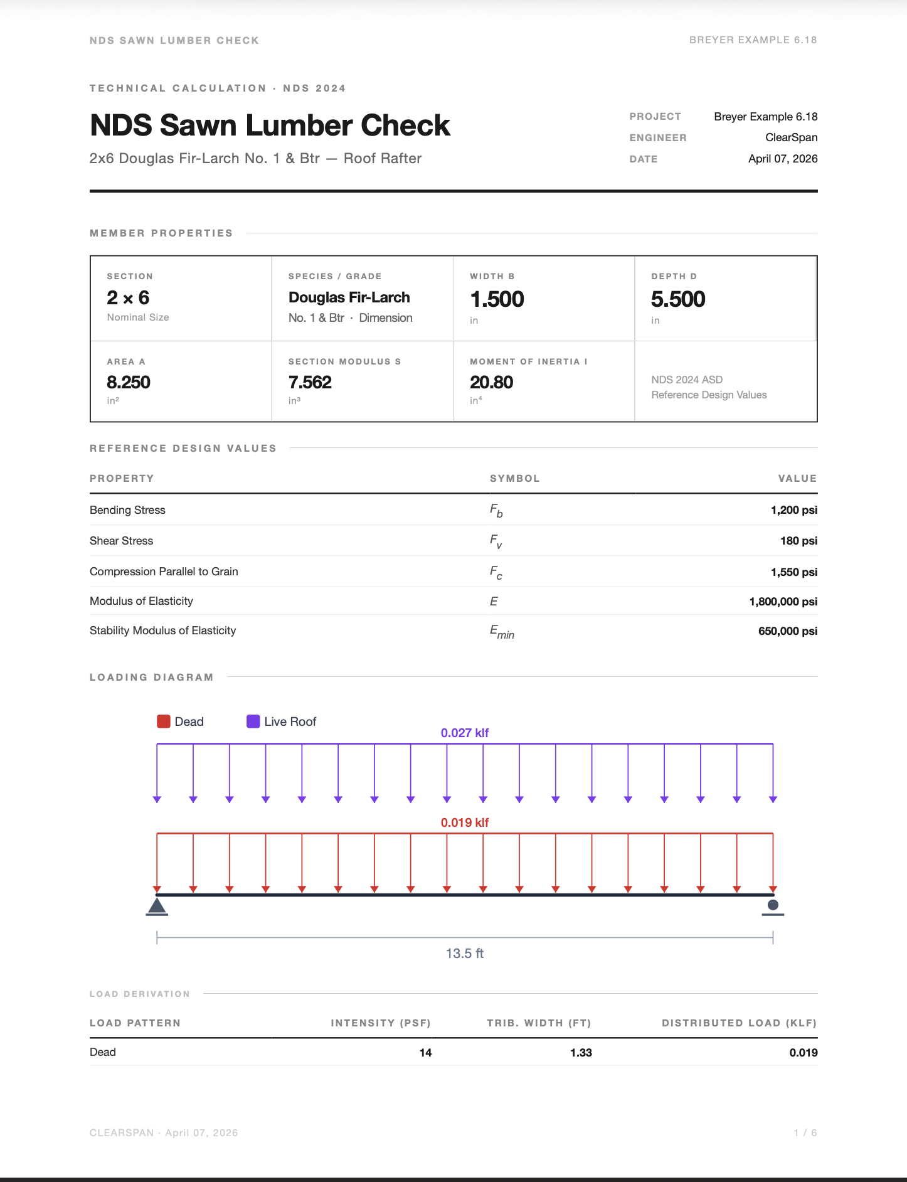907x1182 pixels.
Task: Click the purple 0.027 klf load label
Action: click(x=464, y=733)
